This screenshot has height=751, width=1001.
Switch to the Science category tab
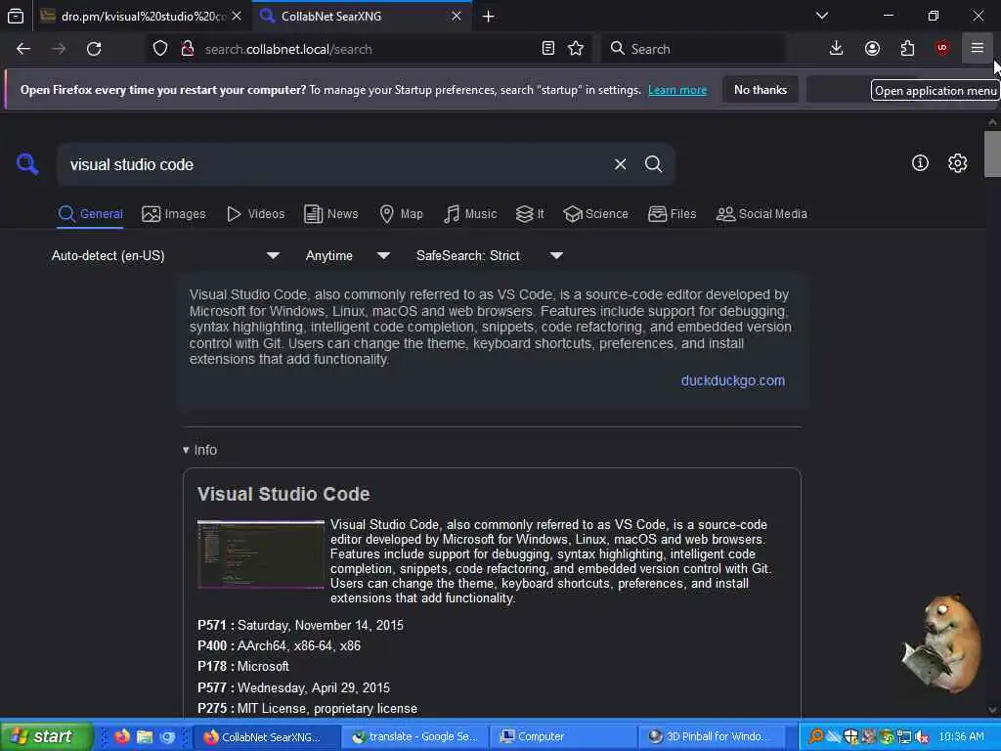[x=595, y=214]
